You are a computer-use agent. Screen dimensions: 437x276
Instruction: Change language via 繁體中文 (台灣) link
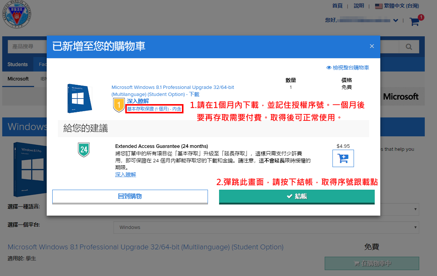point(401,6)
